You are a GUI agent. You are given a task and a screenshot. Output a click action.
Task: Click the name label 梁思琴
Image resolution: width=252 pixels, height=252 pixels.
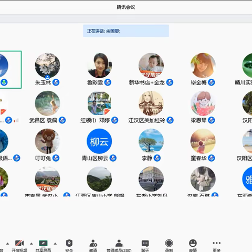point(198,120)
